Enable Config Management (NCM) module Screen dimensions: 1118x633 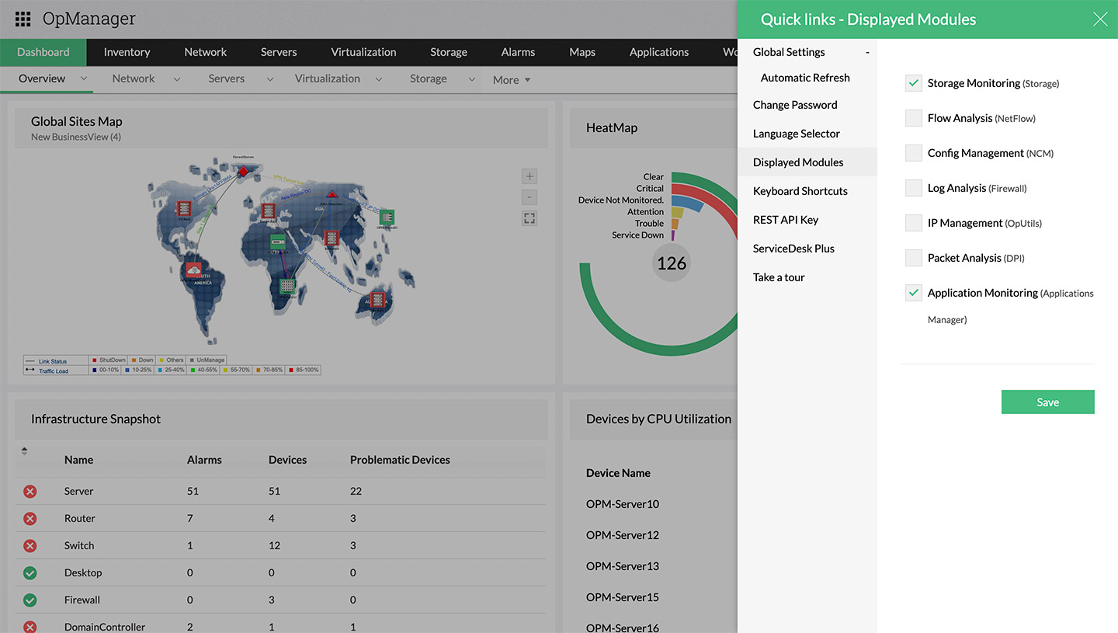tap(914, 153)
